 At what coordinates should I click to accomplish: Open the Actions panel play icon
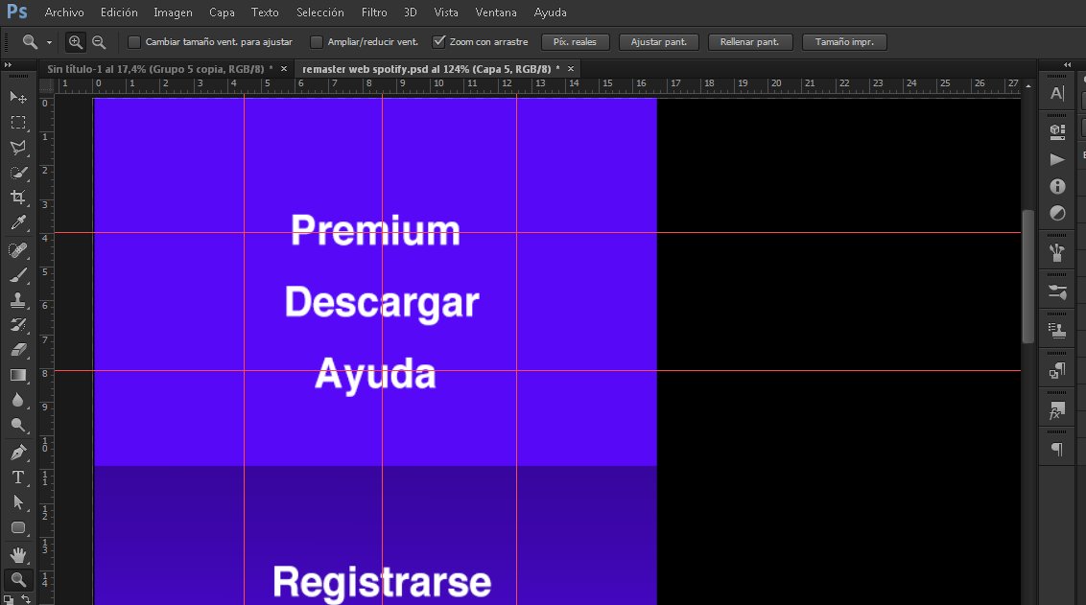[x=1057, y=159]
